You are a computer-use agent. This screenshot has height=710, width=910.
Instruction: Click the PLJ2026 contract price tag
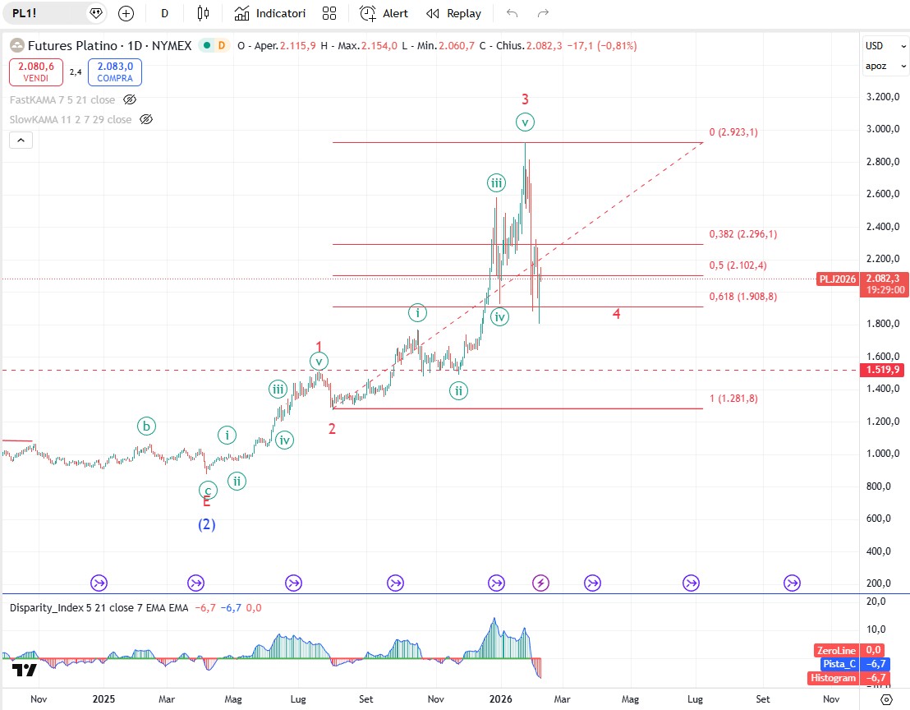tap(838, 279)
